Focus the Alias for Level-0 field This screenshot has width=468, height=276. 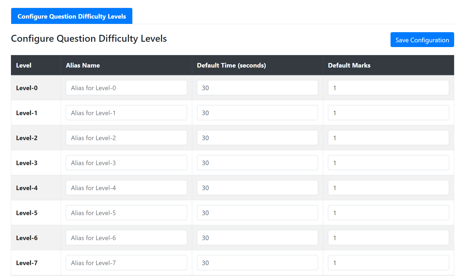[126, 88]
